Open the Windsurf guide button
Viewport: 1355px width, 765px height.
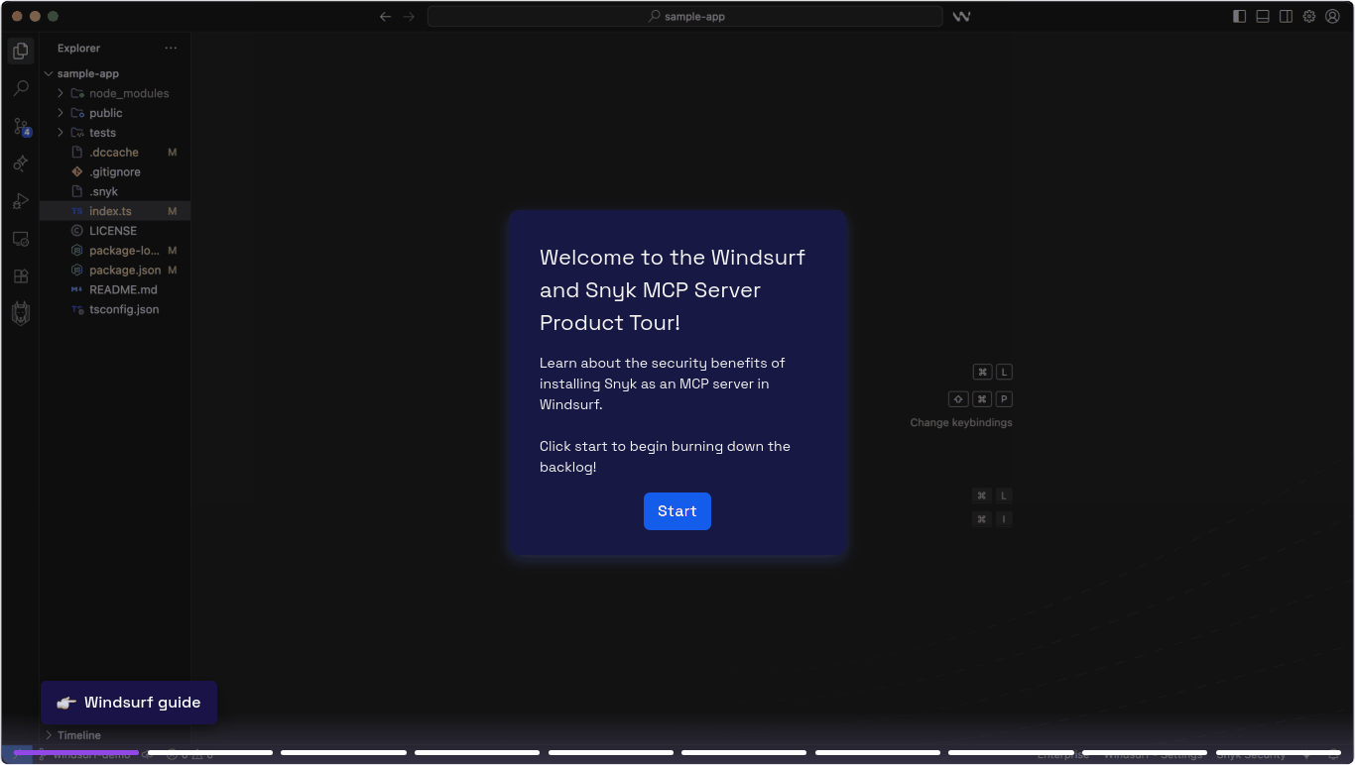click(x=129, y=703)
